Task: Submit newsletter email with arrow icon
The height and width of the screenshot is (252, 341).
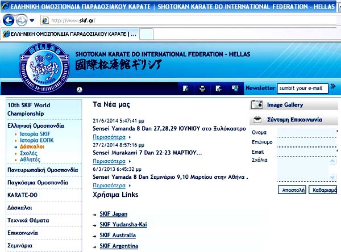Action: tap(333, 87)
